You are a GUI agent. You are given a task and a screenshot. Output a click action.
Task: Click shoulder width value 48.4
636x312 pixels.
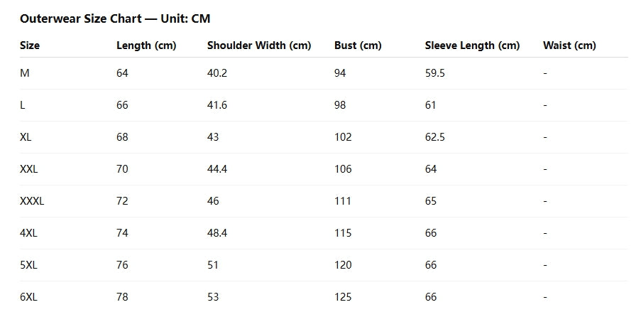pyautogui.click(x=216, y=233)
